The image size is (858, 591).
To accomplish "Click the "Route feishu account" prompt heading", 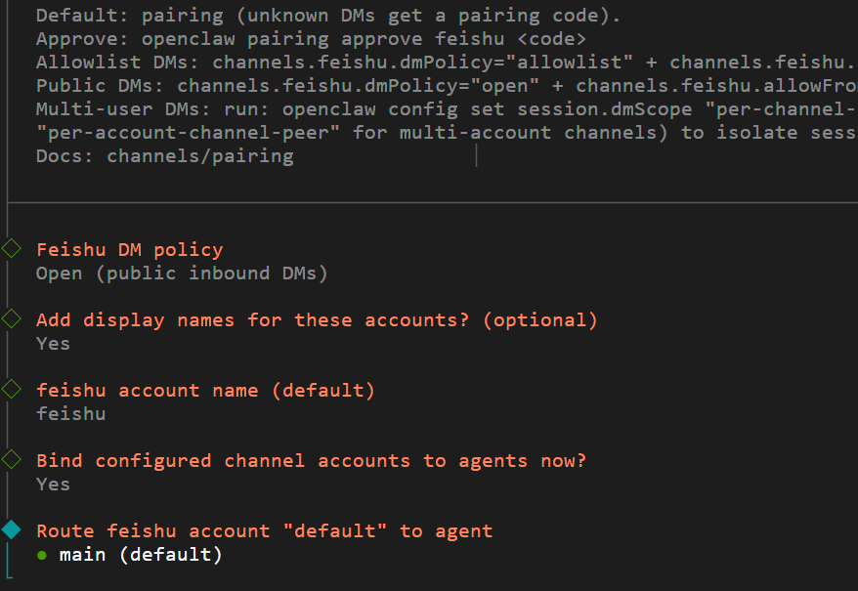I will click(x=264, y=530).
